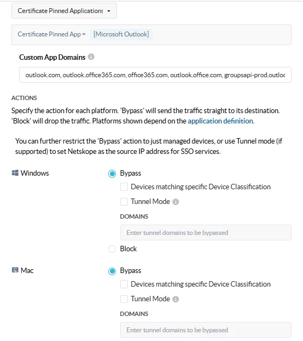Click the dropdown caret arrow beside Certificate Pinned Applications
The image size is (303, 341).
(x=109, y=11)
